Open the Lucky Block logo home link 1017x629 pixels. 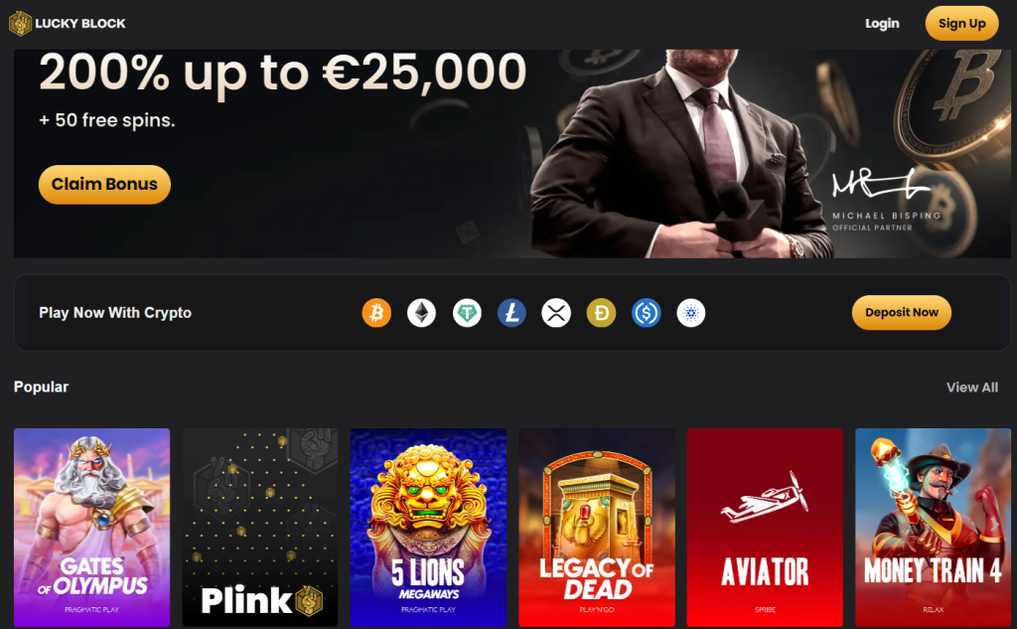67,24
